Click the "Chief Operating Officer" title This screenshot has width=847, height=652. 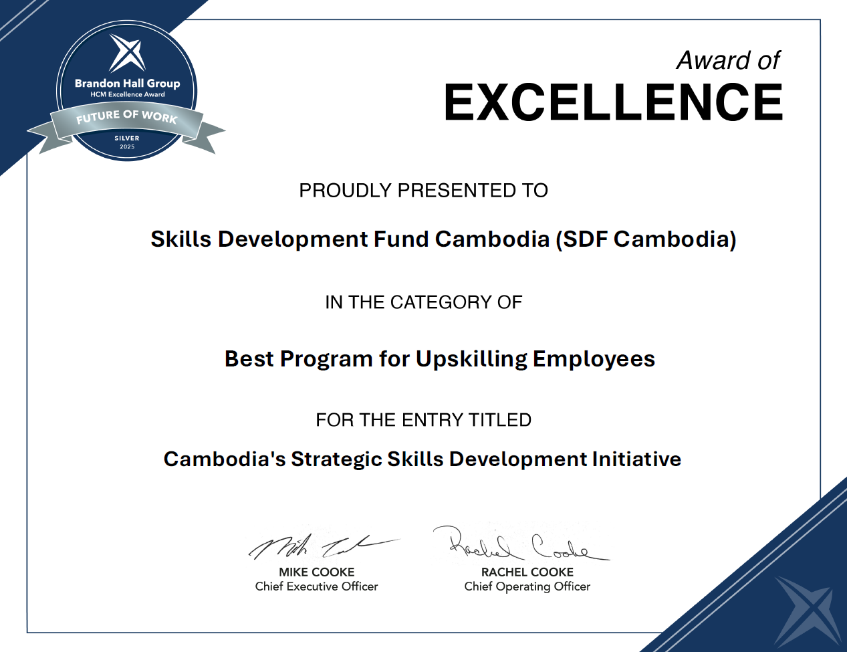(x=527, y=586)
